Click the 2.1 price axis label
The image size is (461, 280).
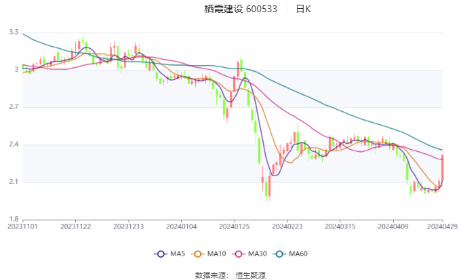click(14, 182)
